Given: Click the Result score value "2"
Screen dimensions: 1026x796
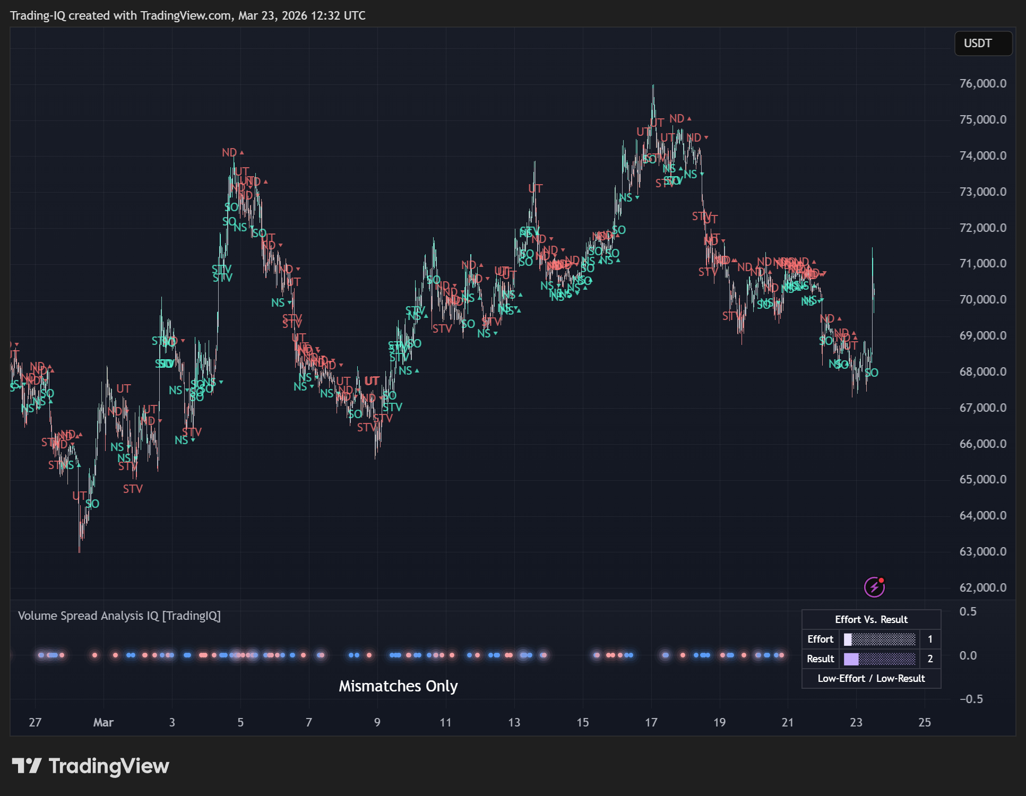Looking at the screenshot, I should click(x=930, y=659).
